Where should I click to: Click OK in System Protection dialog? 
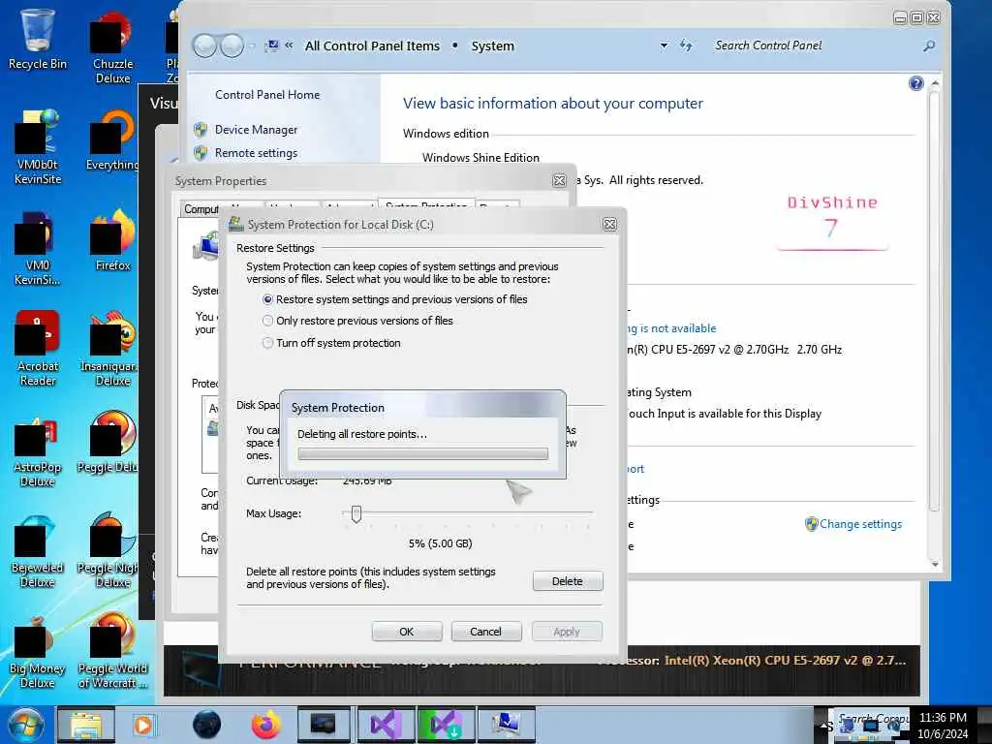[x=406, y=632]
